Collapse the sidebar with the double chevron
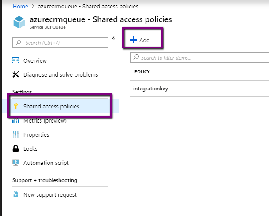 (113, 38)
